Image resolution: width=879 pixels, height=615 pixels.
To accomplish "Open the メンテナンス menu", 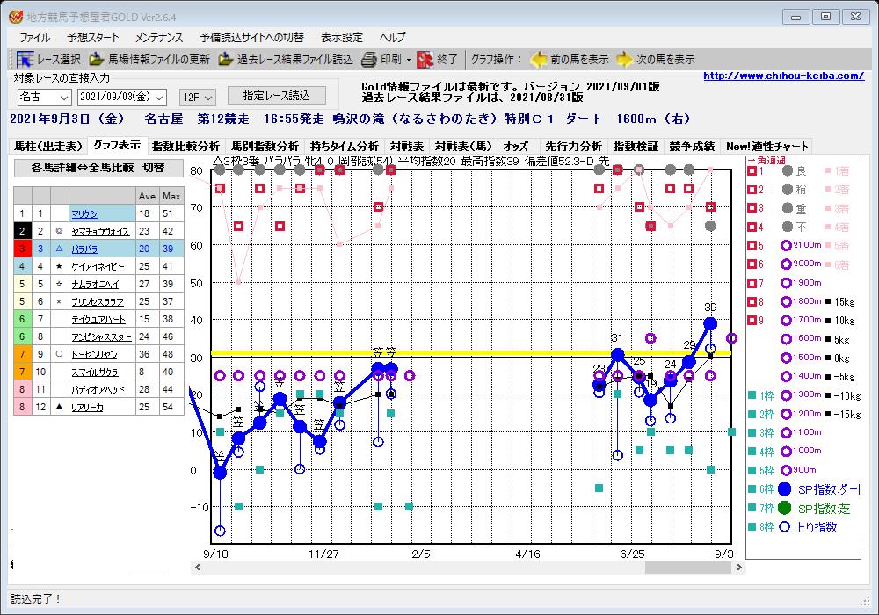I will tap(158, 38).
